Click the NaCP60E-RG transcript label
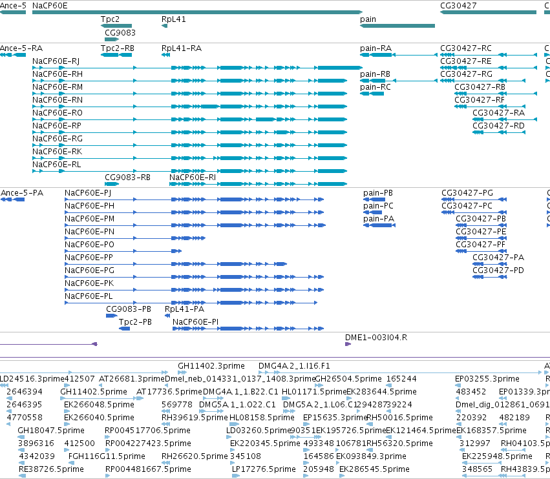Image resolution: width=550 pixels, height=479 pixels. tap(58, 139)
